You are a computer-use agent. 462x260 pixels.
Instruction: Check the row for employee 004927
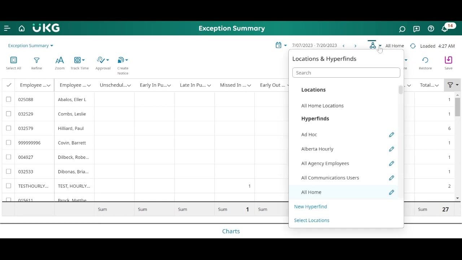(x=9, y=157)
